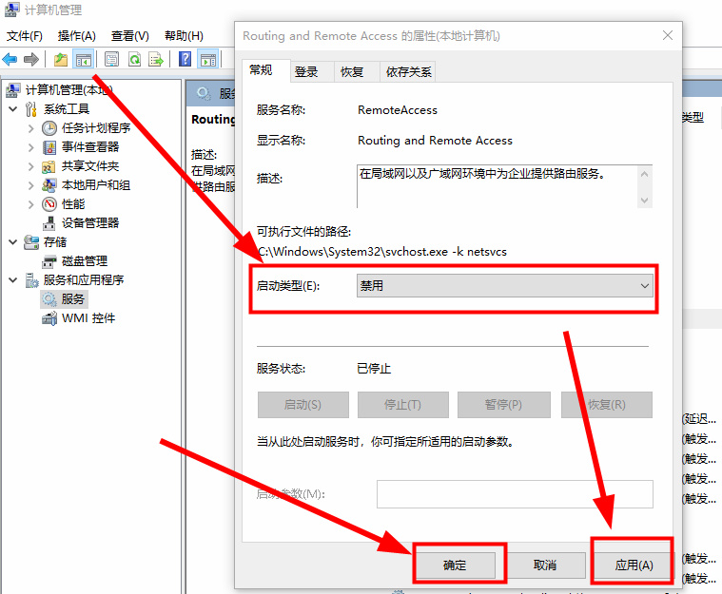Collapse the 服务和应用程序 tree node
This screenshot has height=594, width=722.
(12, 280)
